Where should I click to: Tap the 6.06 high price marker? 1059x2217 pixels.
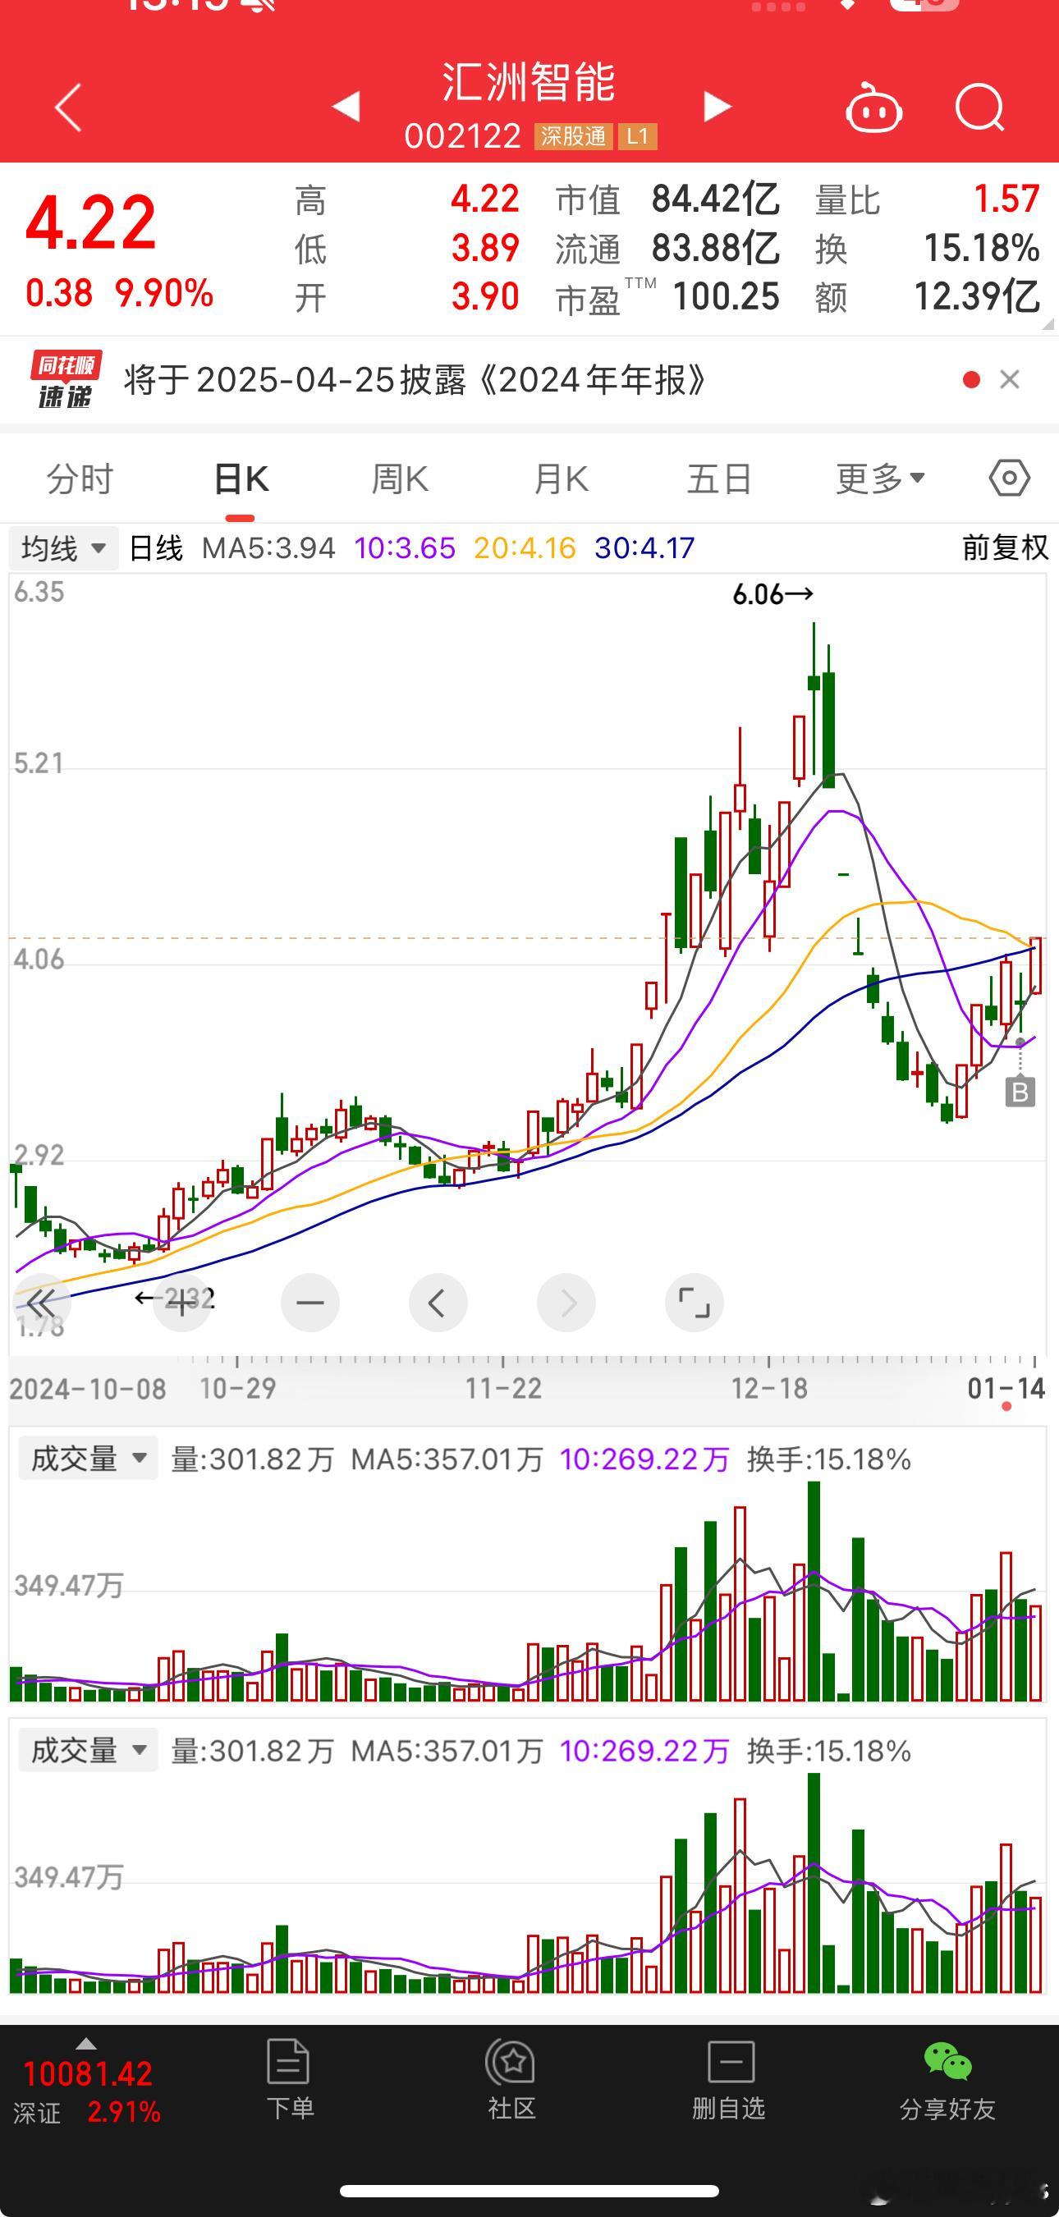click(x=772, y=593)
